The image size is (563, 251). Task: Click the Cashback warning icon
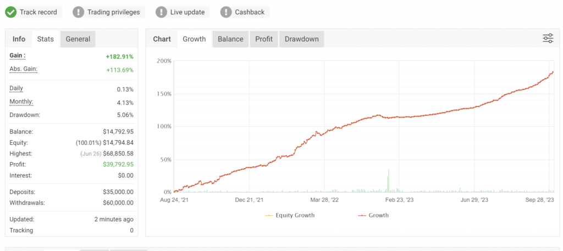coord(226,12)
